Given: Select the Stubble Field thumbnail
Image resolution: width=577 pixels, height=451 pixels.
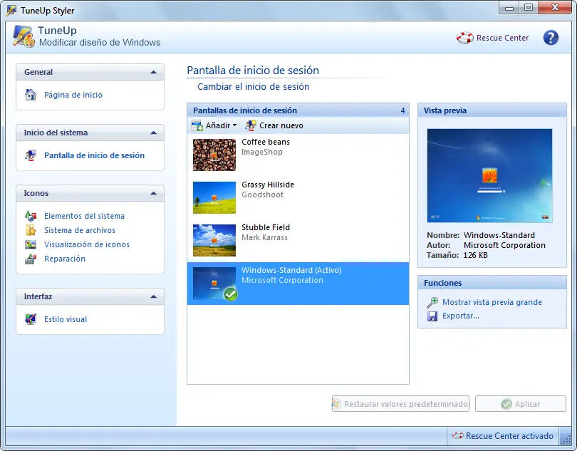Looking at the screenshot, I should pos(214,240).
